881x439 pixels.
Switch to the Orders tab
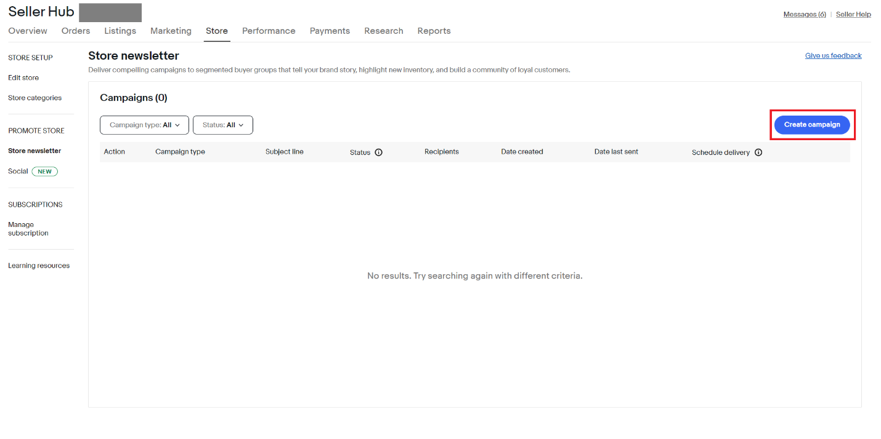(76, 31)
